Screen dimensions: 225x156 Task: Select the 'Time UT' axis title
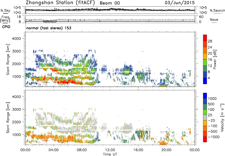[x=110, y=154]
